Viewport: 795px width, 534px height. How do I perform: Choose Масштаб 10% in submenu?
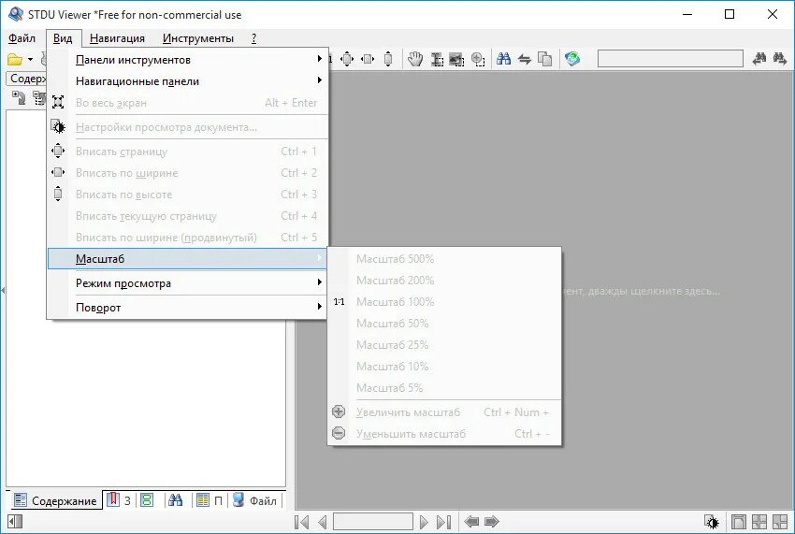point(444,367)
